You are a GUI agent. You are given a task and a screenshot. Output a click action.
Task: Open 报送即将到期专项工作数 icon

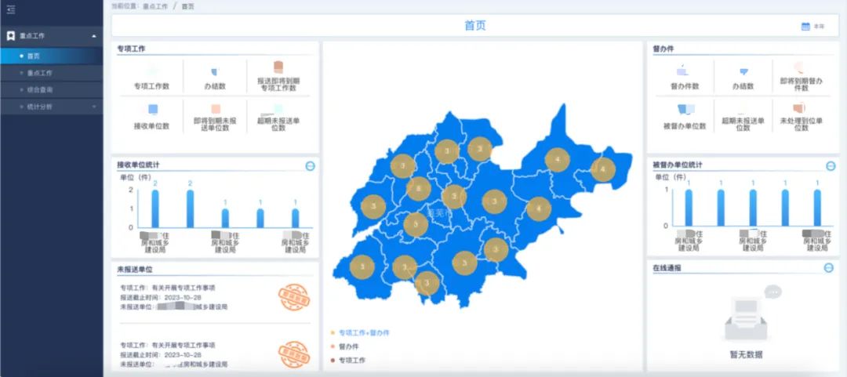pos(278,67)
